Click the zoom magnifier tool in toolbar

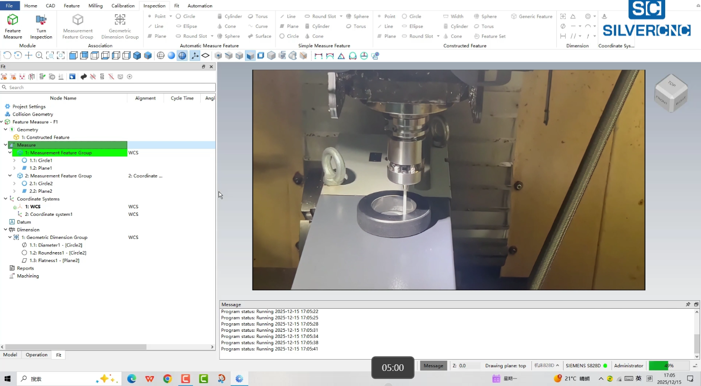pos(39,56)
